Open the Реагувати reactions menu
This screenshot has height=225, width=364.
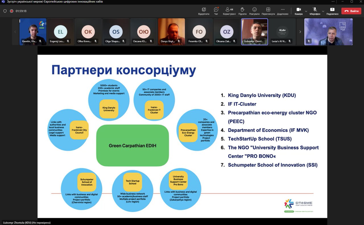tap(254, 11)
